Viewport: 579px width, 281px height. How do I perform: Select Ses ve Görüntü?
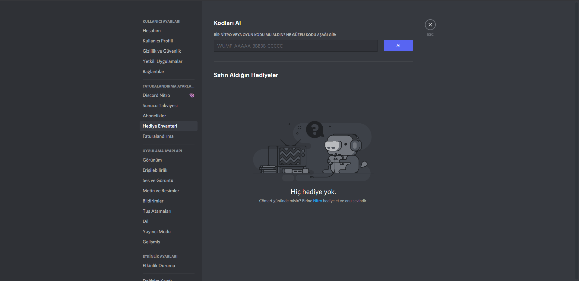168,181
